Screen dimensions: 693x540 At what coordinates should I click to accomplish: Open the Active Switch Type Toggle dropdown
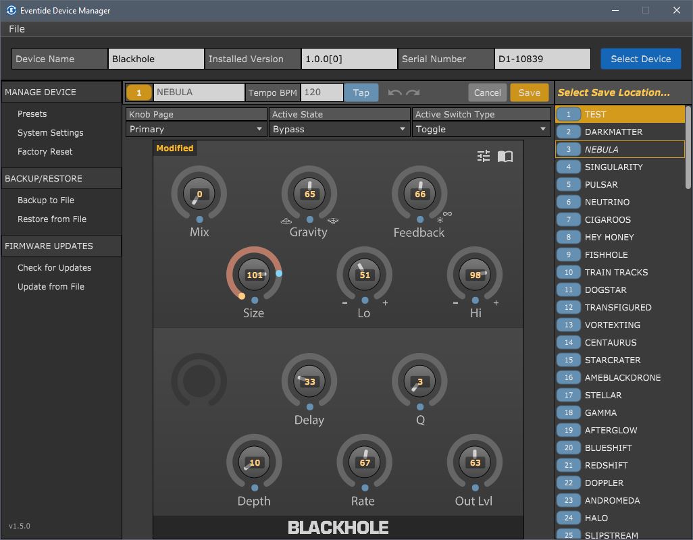click(482, 130)
